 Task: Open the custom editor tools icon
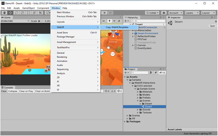pyautogui.click(x=40, y=13)
